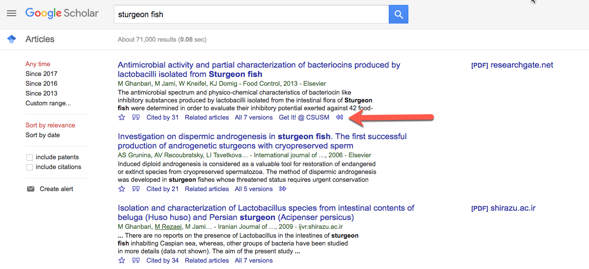The width and height of the screenshot is (589, 269).
Task: Open the hamburger menu icon
Action: point(11,14)
